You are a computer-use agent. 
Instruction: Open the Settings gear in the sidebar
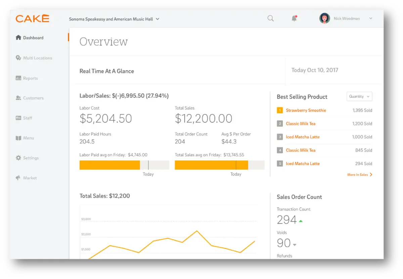click(x=18, y=158)
